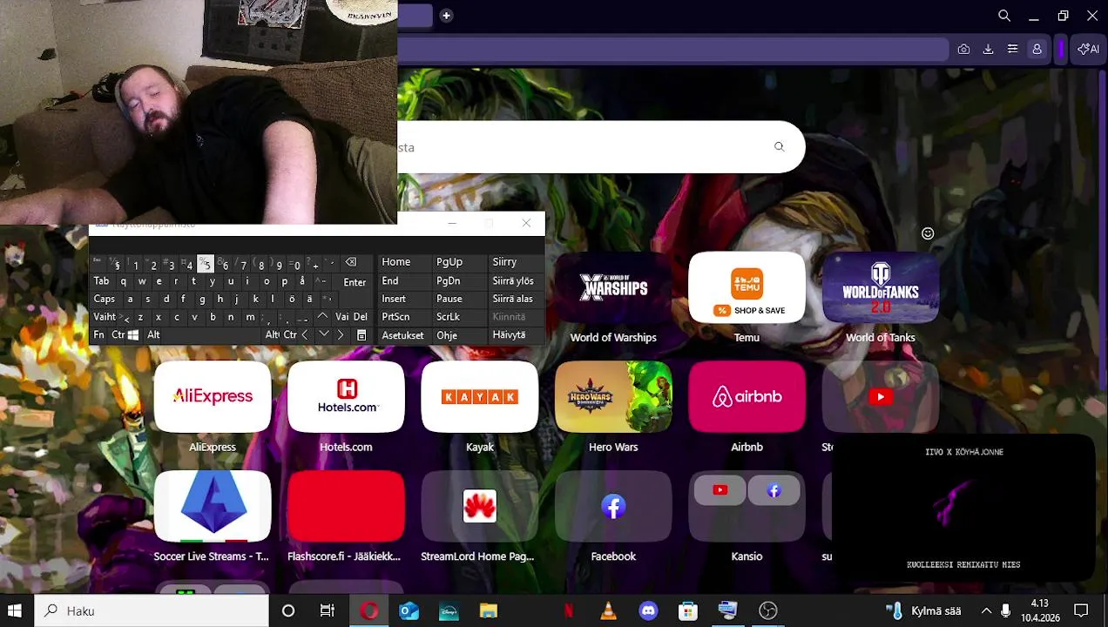Open the Opera icon on the taskbar
This screenshot has width=1108, height=627.
(x=369, y=610)
